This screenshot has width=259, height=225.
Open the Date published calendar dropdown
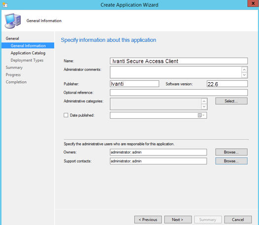coord(201,115)
